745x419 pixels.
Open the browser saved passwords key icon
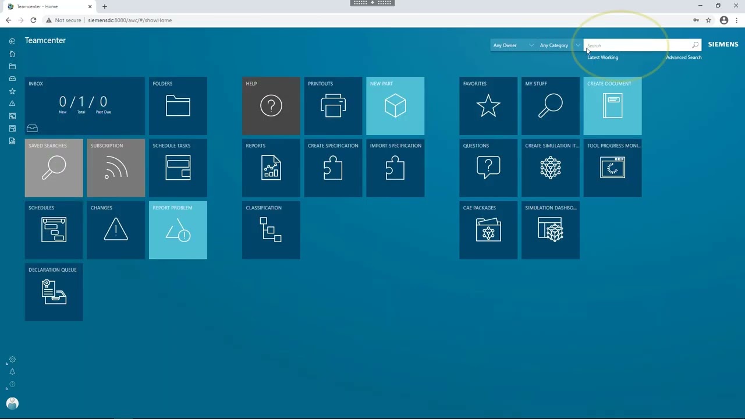[696, 20]
